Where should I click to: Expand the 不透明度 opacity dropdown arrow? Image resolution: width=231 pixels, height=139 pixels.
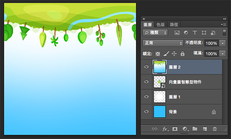[x=223, y=43]
